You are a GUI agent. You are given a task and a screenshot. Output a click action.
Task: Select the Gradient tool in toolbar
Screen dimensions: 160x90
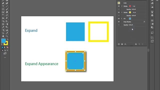click(x=7, y=24)
